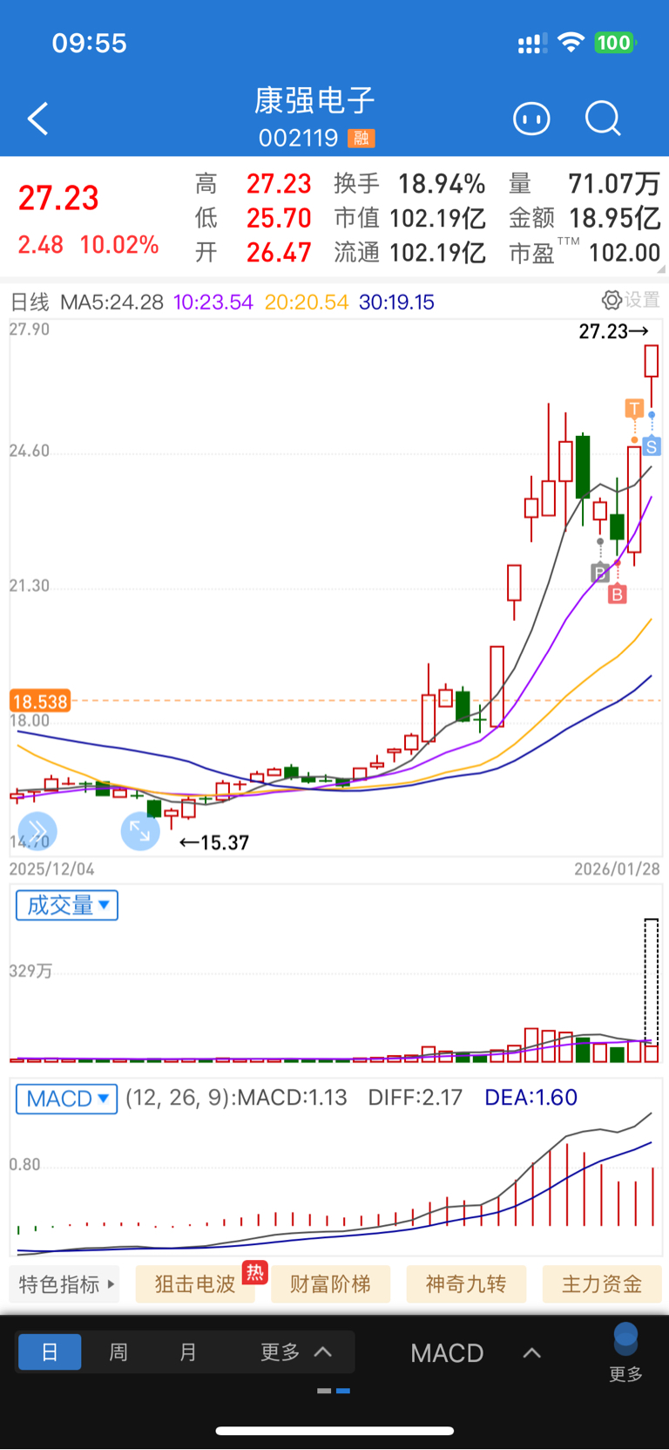Viewport: 669px width, 1450px height.
Task: Tap MA5:24.28 indicator label
Action: point(111,303)
